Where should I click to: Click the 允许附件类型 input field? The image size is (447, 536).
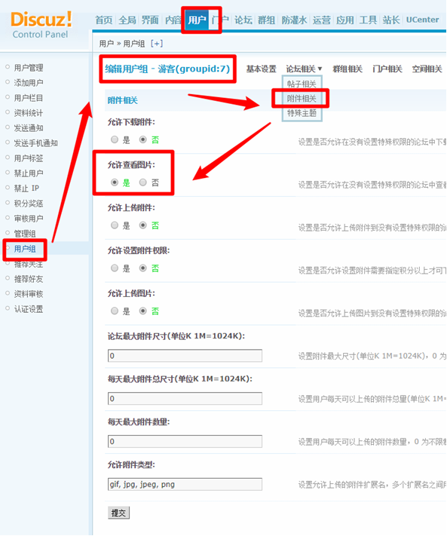coord(185,484)
